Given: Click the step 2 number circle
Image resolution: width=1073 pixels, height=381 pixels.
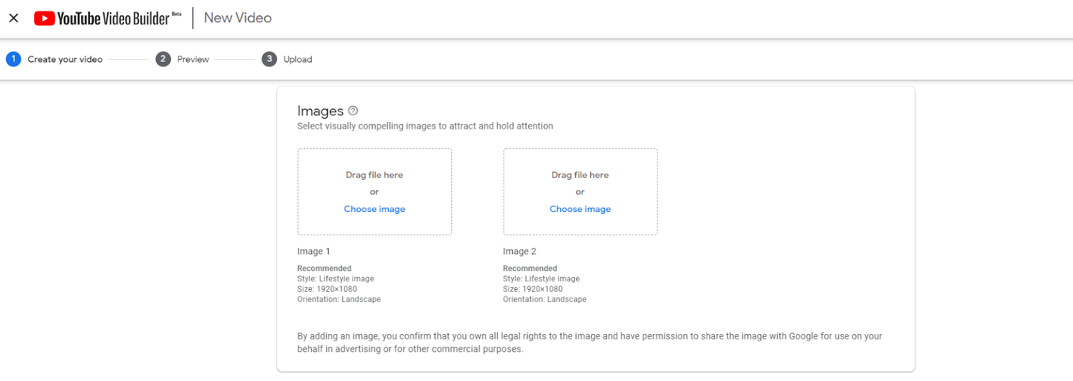Looking at the screenshot, I should click(163, 59).
